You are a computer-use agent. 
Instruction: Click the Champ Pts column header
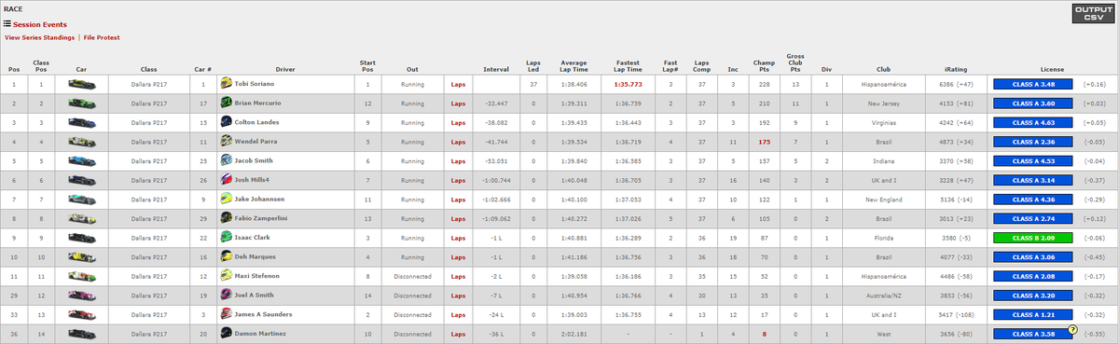click(x=764, y=66)
